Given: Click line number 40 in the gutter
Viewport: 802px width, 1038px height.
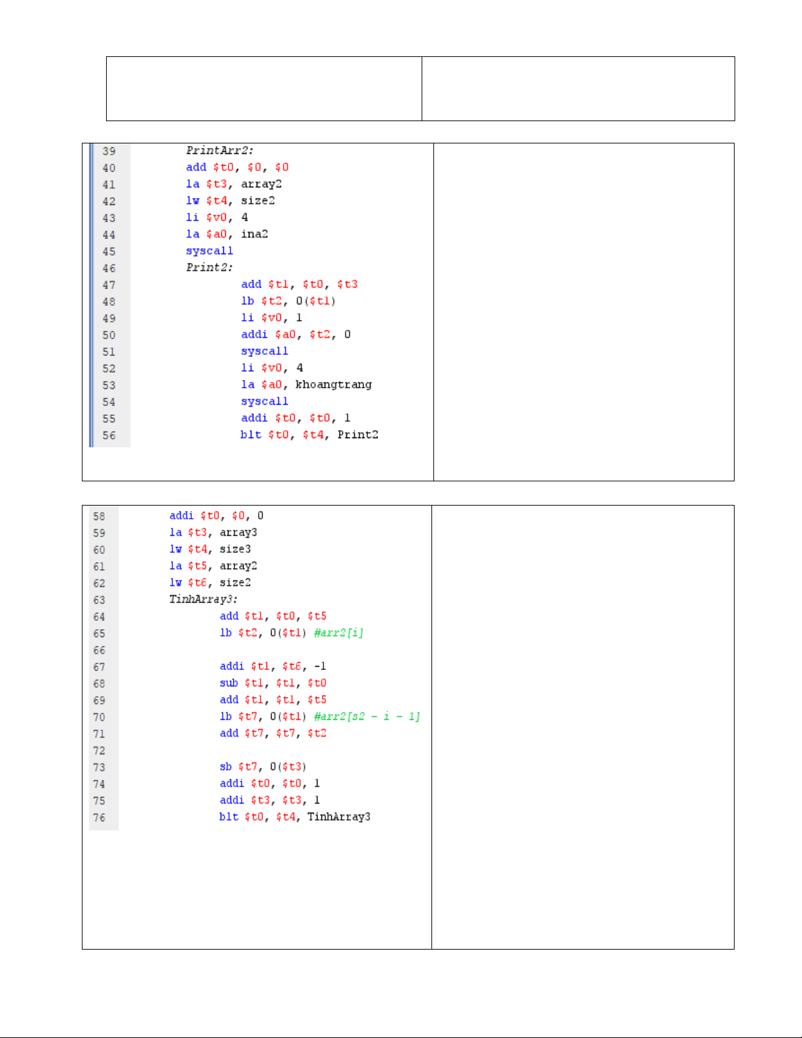Looking at the screenshot, I should (x=109, y=168).
